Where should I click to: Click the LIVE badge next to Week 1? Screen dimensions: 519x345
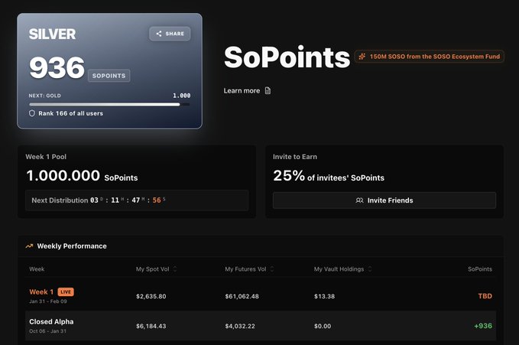point(66,292)
